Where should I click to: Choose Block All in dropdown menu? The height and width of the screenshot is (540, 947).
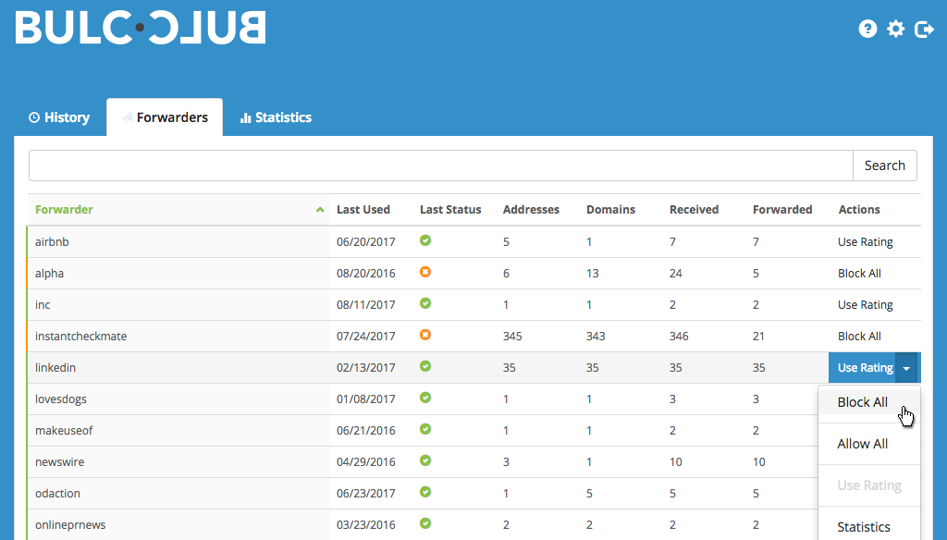[x=869, y=402]
